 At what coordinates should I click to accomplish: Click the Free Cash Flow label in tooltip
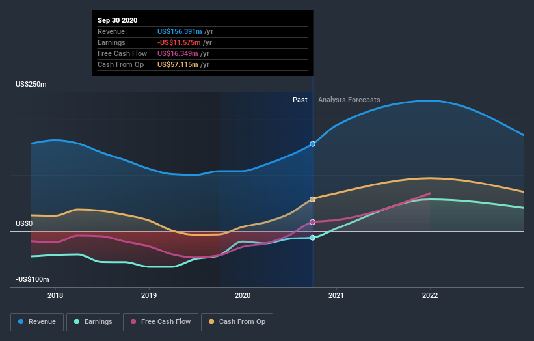click(x=122, y=53)
